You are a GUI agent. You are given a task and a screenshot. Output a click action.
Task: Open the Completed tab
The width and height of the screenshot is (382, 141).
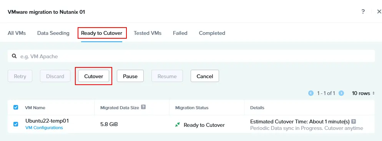(212, 33)
